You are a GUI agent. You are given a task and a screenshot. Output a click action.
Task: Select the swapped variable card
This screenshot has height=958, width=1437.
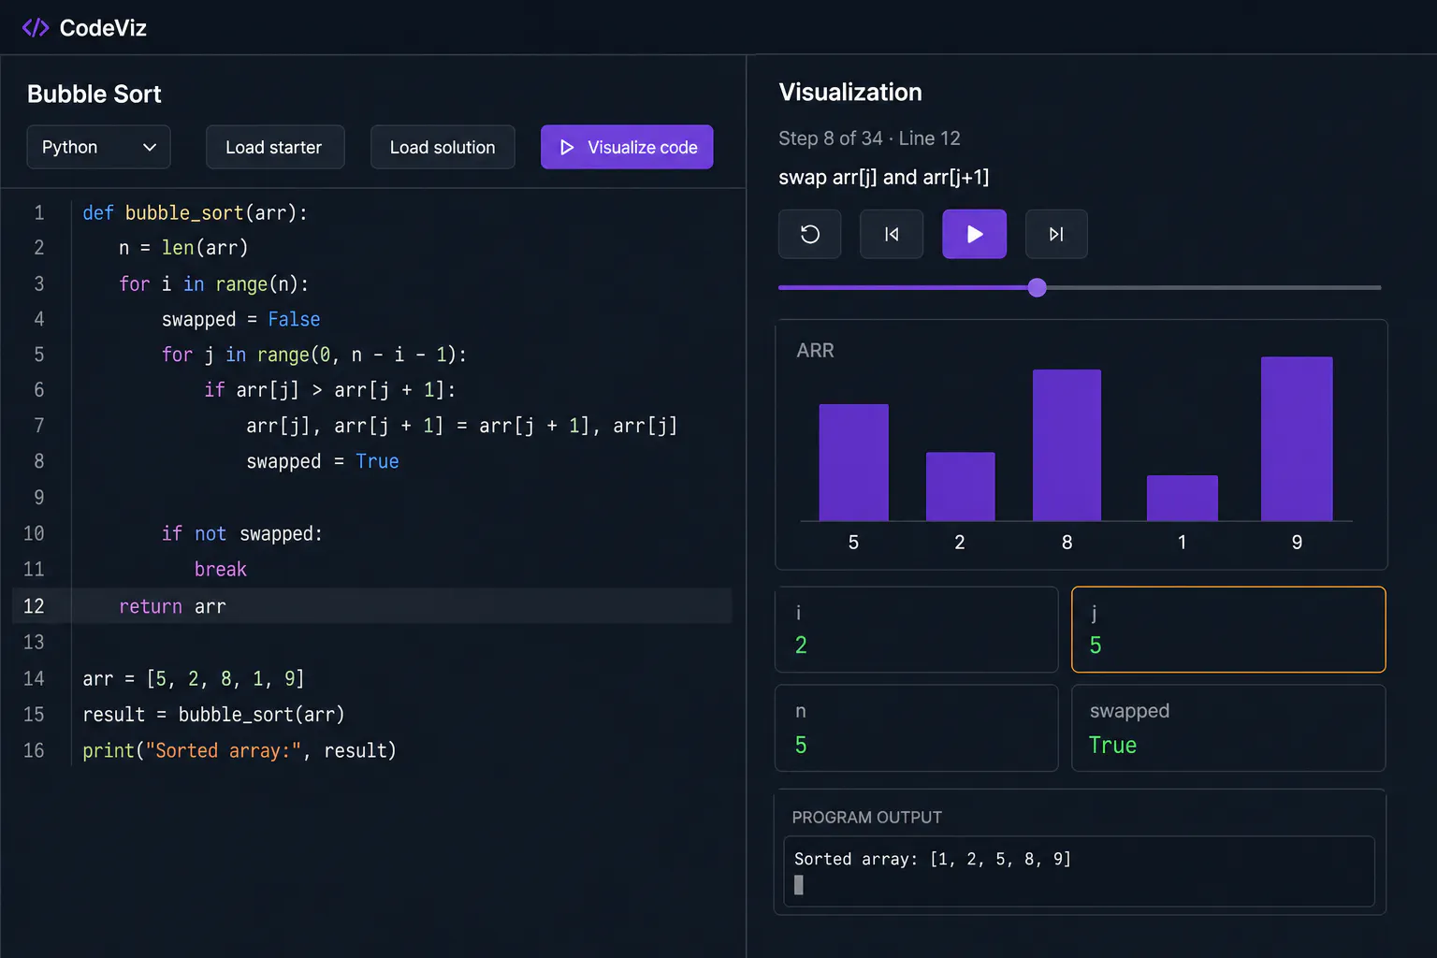[x=1228, y=728]
